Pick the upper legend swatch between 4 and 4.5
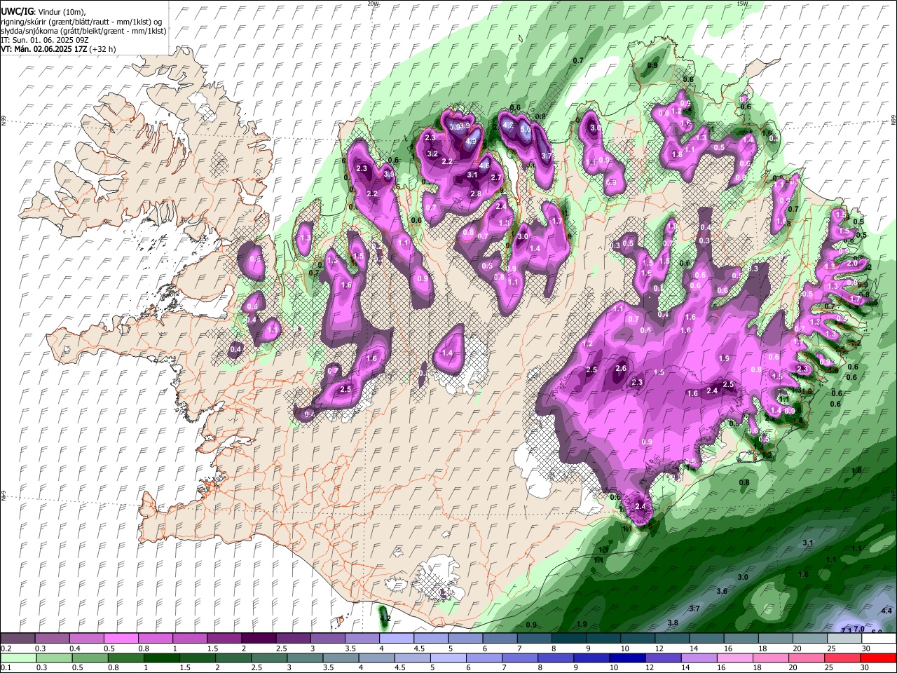 [x=396, y=639]
